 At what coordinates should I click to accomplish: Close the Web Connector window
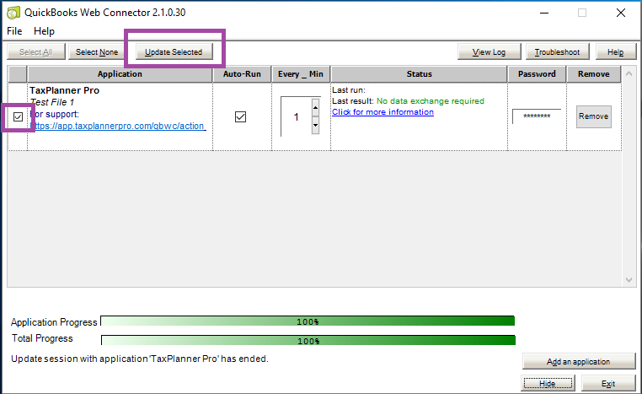point(621,13)
